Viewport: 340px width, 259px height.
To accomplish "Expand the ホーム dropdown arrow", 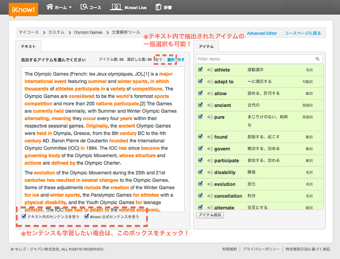I will 70,8.
